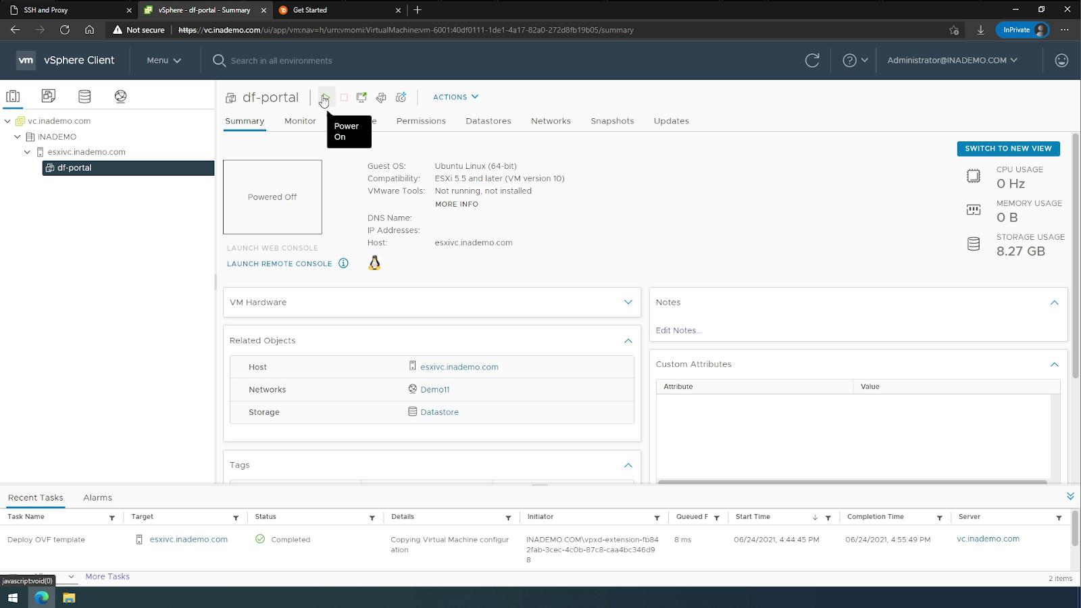Click the Edit Settings toolbar icon
1081x608 pixels.
[x=381, y=97]
